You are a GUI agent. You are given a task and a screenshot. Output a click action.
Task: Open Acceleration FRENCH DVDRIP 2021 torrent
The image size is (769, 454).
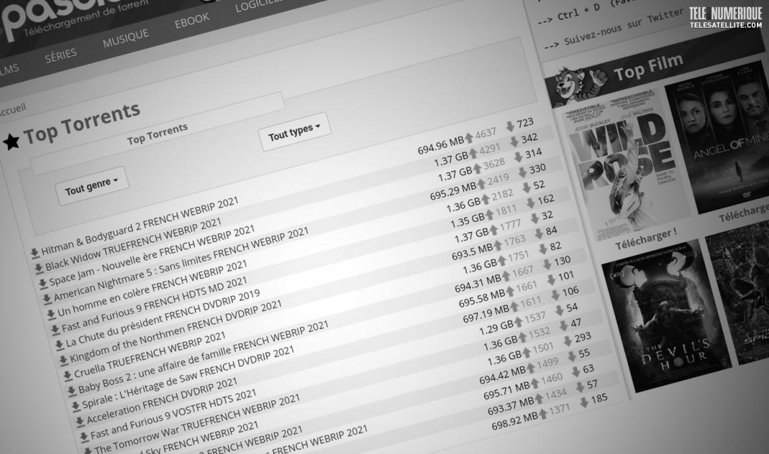point(162,401)
